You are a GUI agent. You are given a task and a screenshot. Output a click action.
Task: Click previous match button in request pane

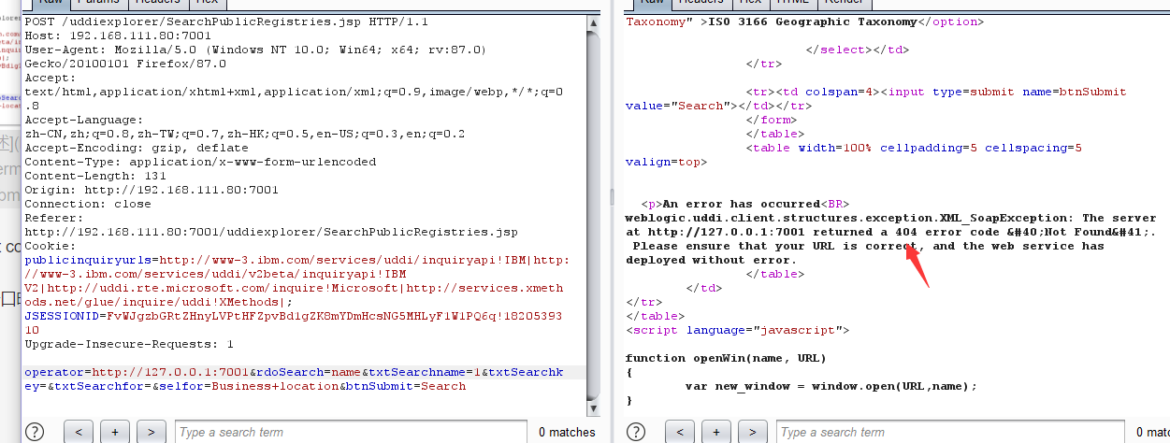[79, 432]
